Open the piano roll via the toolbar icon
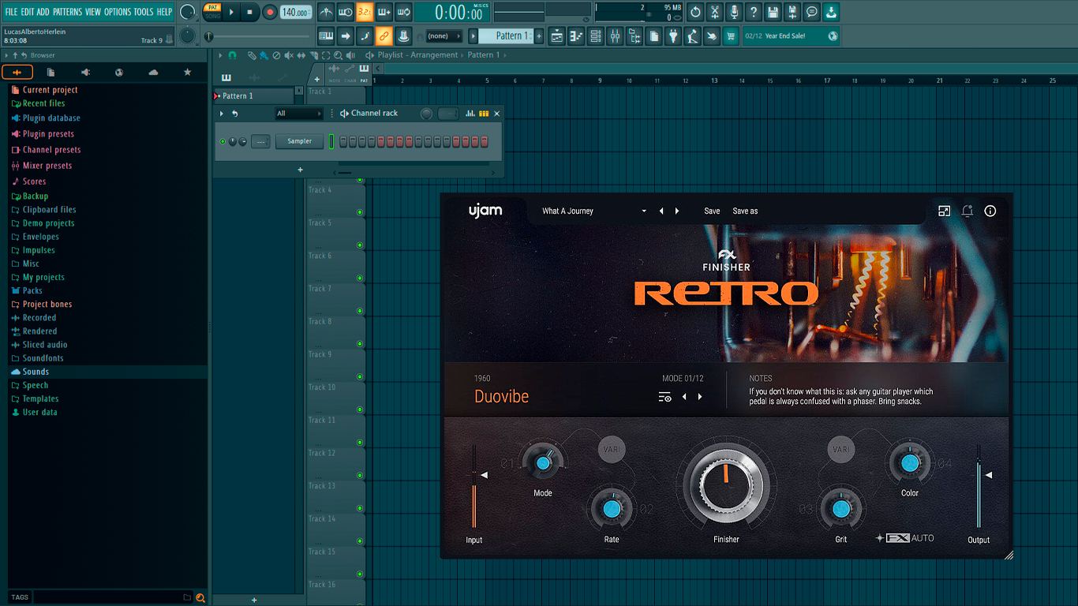Image resolution: width=1078 pixels, height=606 pixels. (x=576, y=36)
